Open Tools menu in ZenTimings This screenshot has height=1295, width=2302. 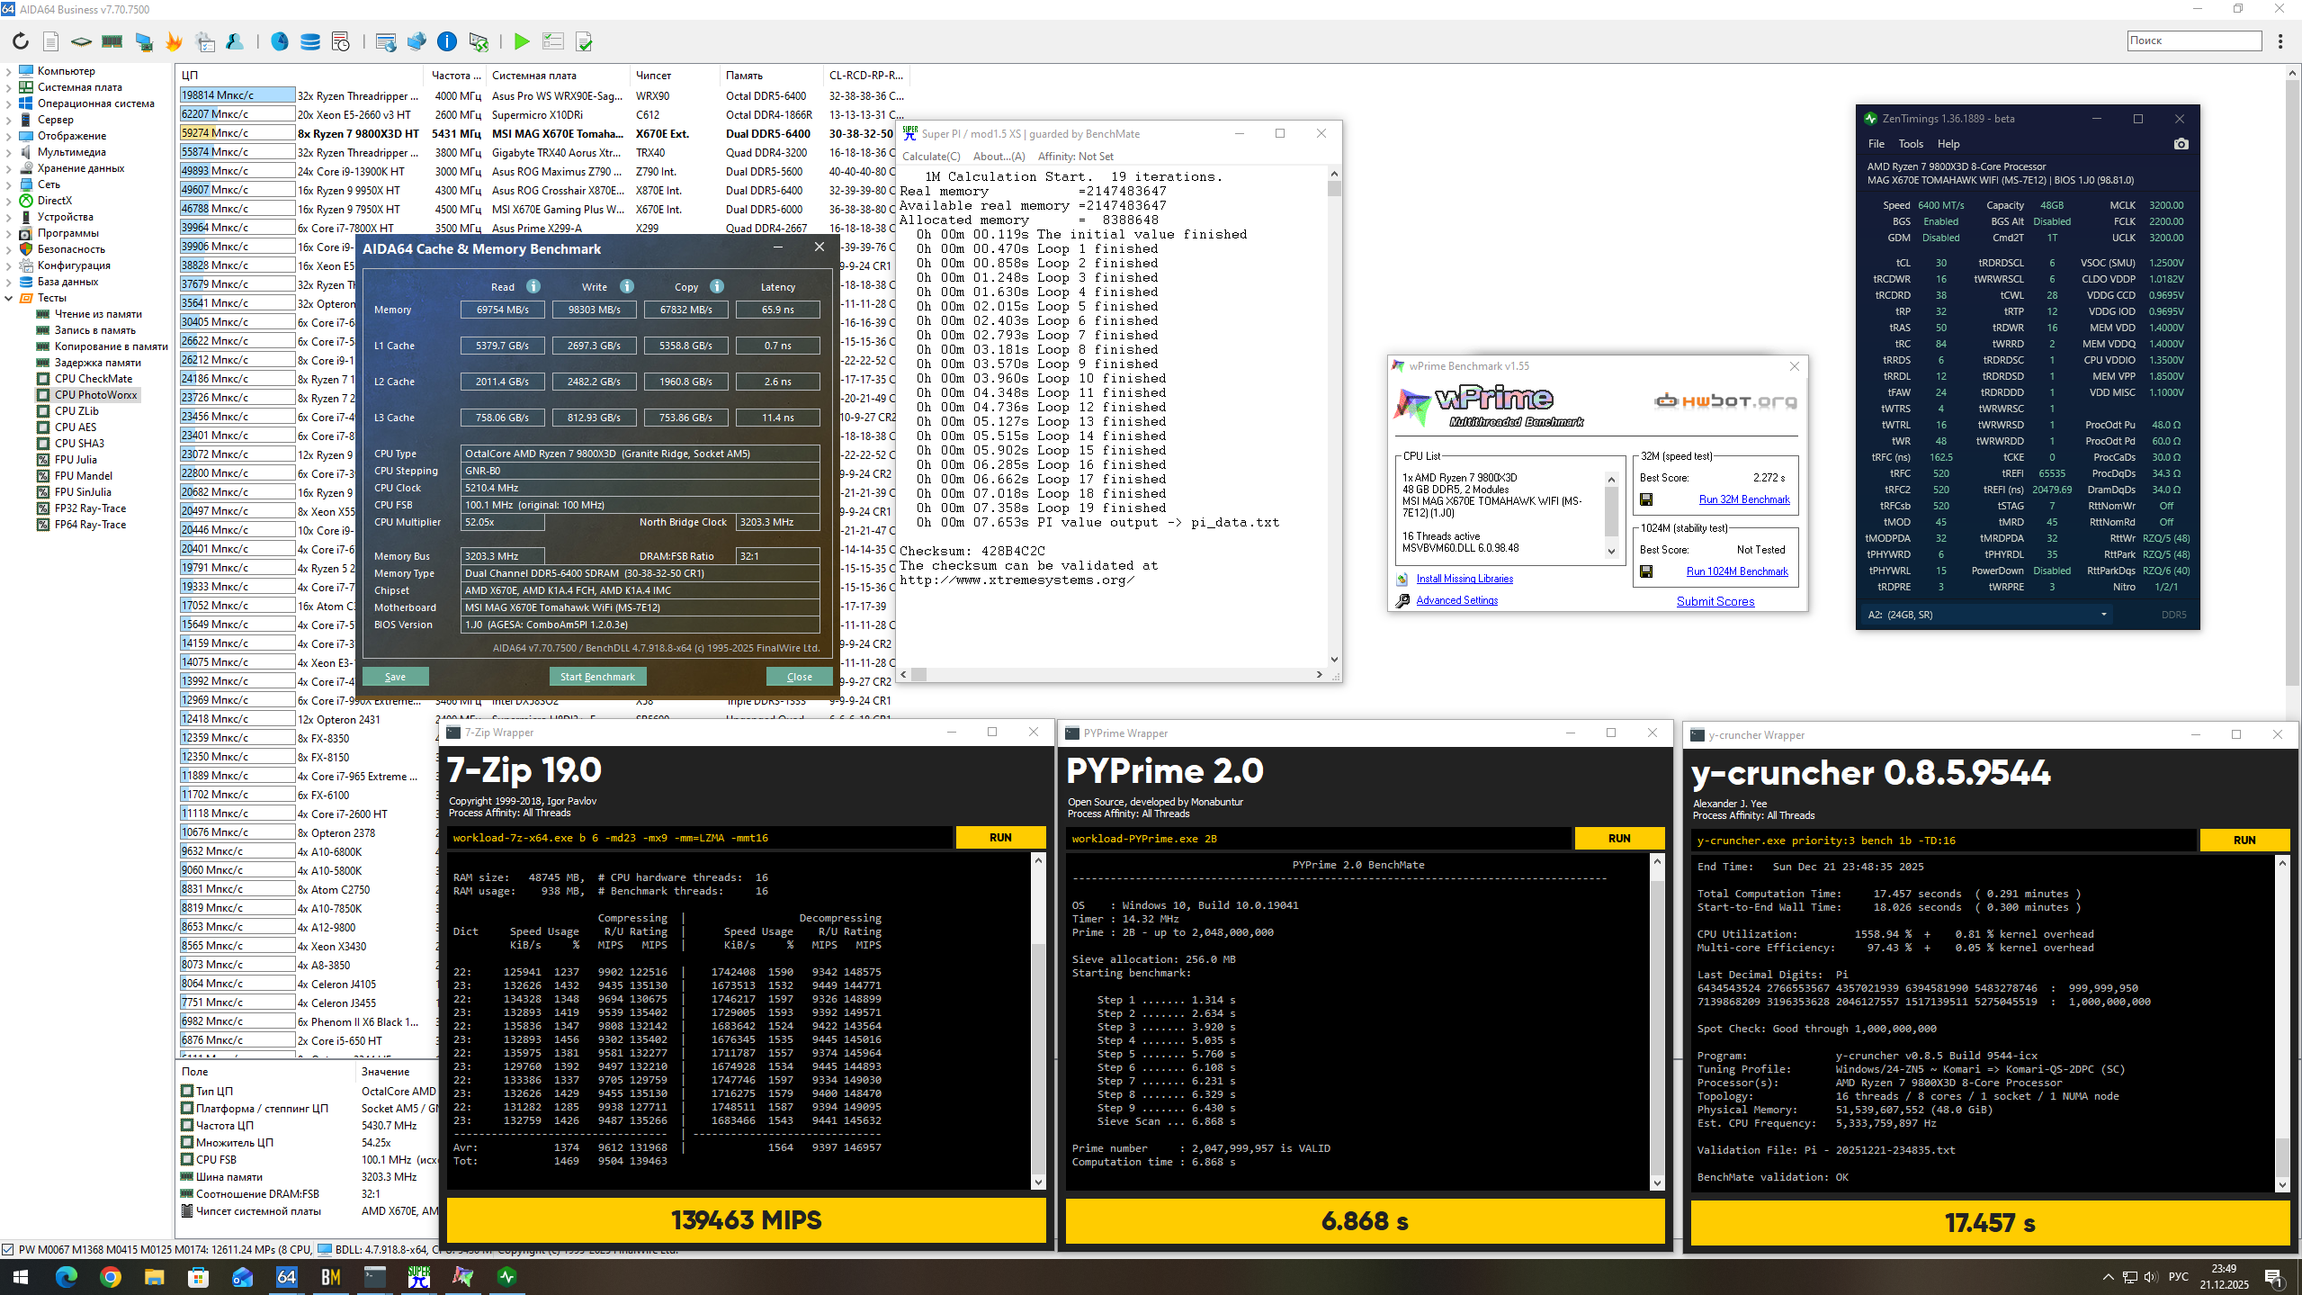pos(1910,144)
